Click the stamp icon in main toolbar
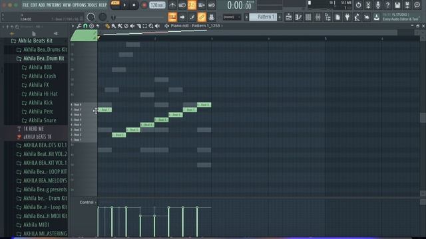Image resolution: width=426 pixels, height=239 pixels. [212, 17]
